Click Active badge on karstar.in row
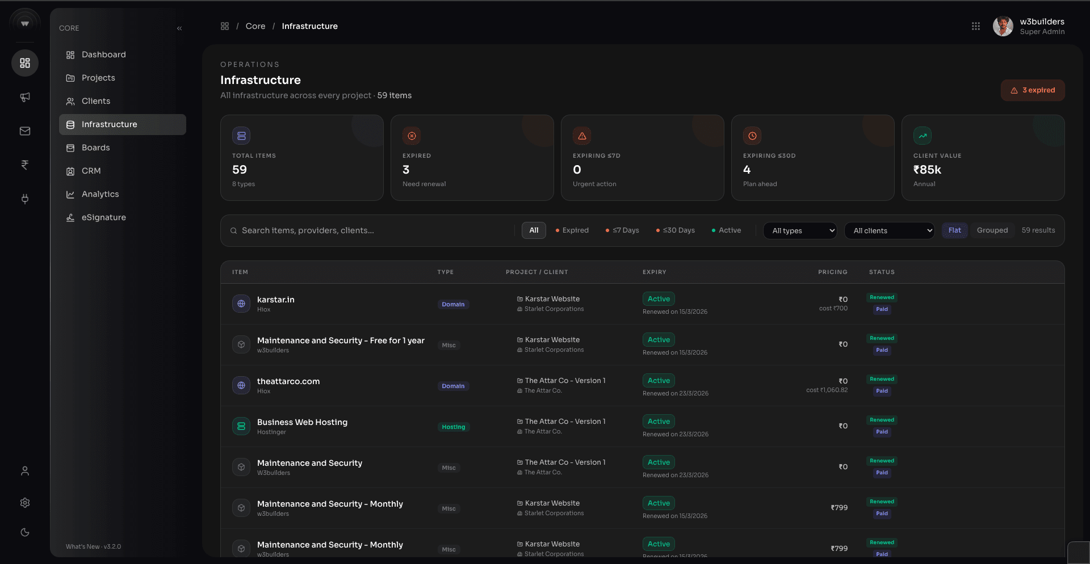 (659, 299)
